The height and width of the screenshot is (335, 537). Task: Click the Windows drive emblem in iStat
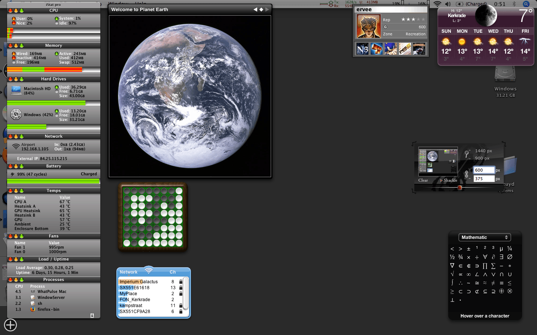pos(16,114)
